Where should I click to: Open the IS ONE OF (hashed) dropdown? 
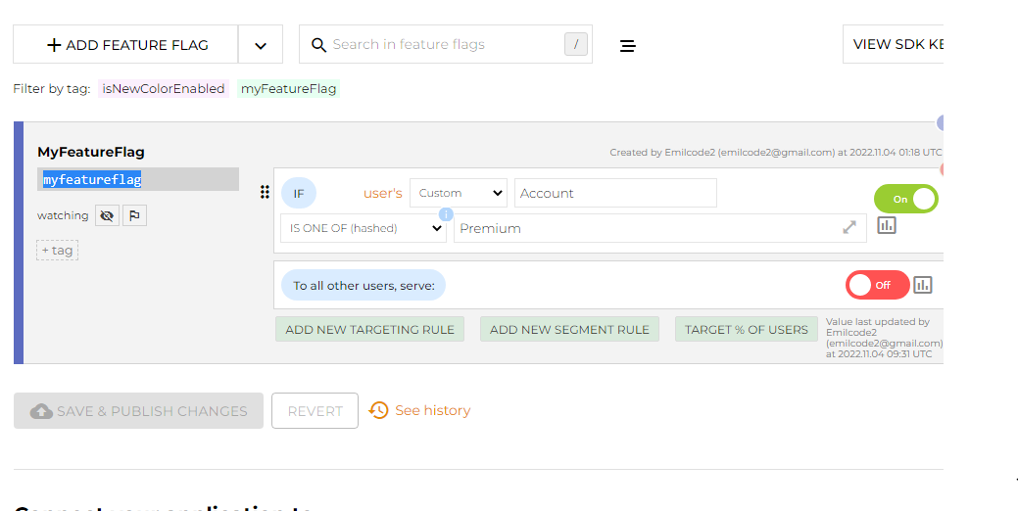(363, 228)
